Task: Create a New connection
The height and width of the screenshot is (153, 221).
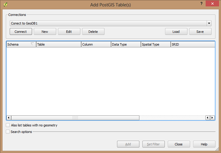Action: [x=45, y=32]
